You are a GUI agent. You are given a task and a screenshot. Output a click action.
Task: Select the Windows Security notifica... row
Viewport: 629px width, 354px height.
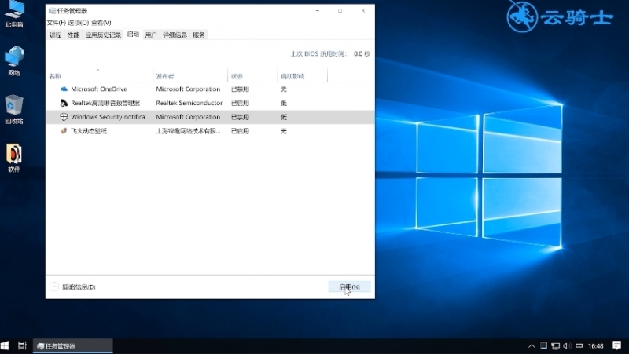tap(210, 117)
